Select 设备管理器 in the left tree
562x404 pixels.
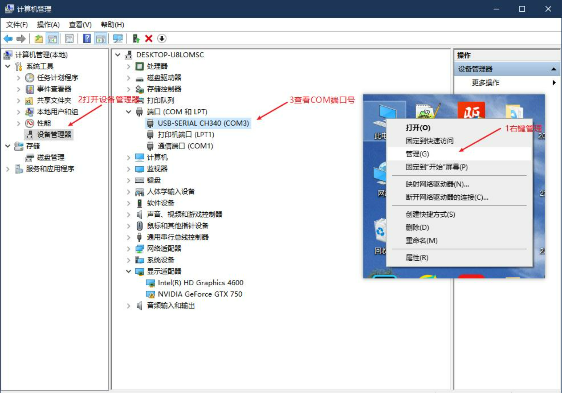click(x=54, y=135)
